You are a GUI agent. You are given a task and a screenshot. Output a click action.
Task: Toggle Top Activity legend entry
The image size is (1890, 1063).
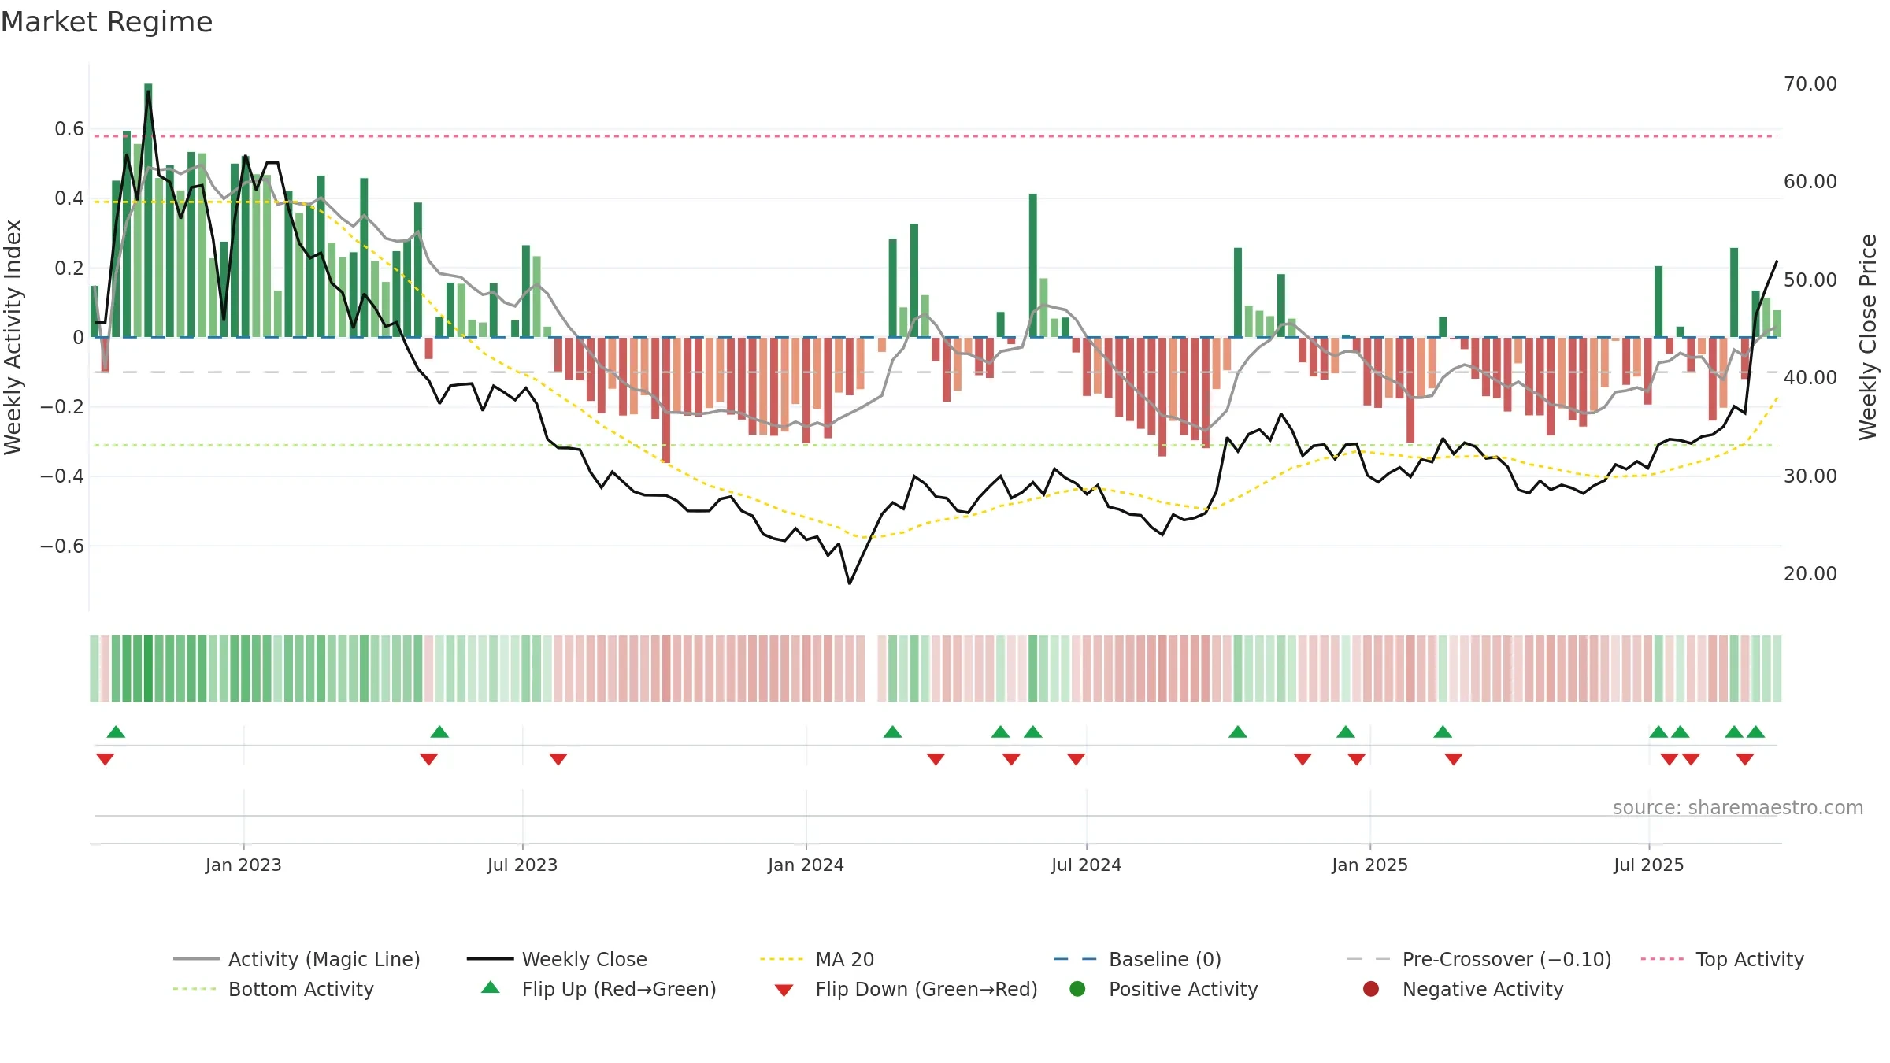1722,959
